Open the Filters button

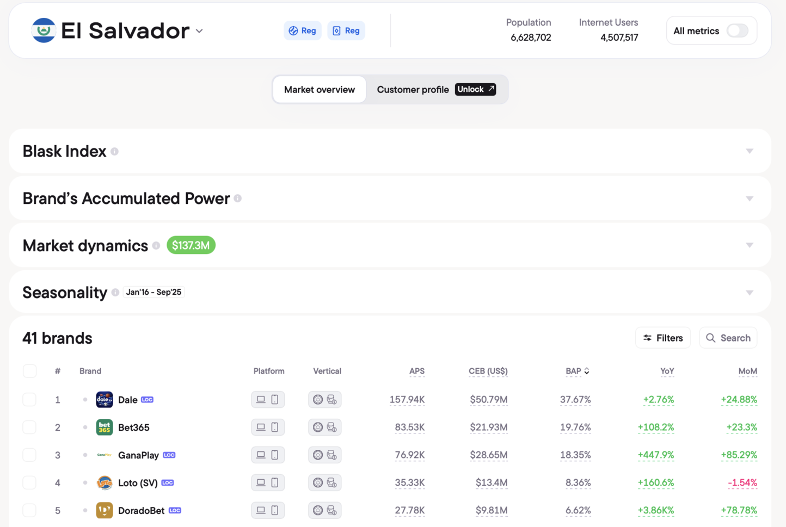(662, 338)
